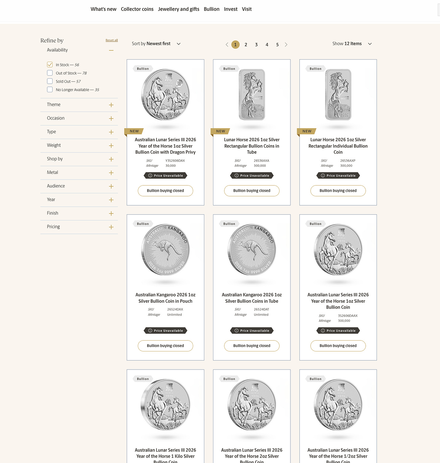The width and height of the screenshot is (440, 463).
Task: Check the In Stock availability filter
Action: click(x=50, y=65)
